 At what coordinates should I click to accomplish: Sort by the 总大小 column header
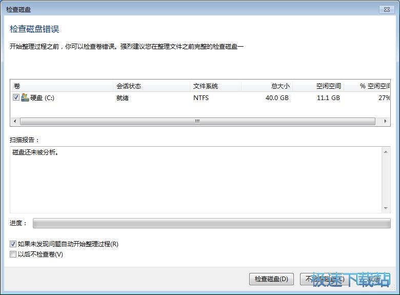pyautogui.click(x=267, y=86)
